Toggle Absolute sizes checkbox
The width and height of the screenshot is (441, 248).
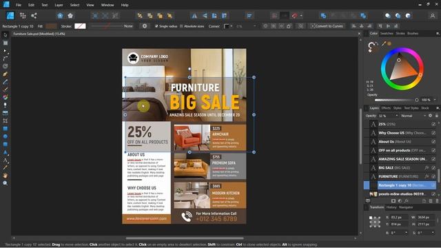tap(181, 26)
